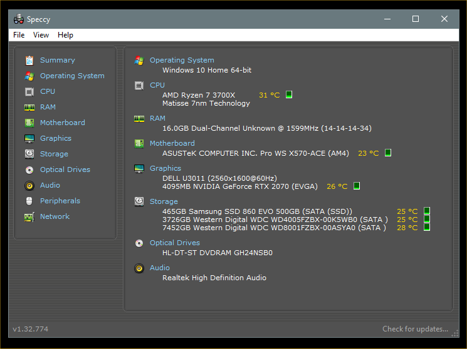Image resolution: width=467 pixels, height=349 pixels.
Task: Click the AMD Ryzen 7 3700X text
Action: [199, 95]
